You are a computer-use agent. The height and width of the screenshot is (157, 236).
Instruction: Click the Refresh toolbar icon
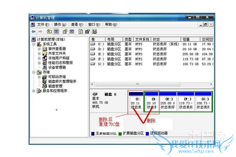pyautogui.click(x=81, y=32)
